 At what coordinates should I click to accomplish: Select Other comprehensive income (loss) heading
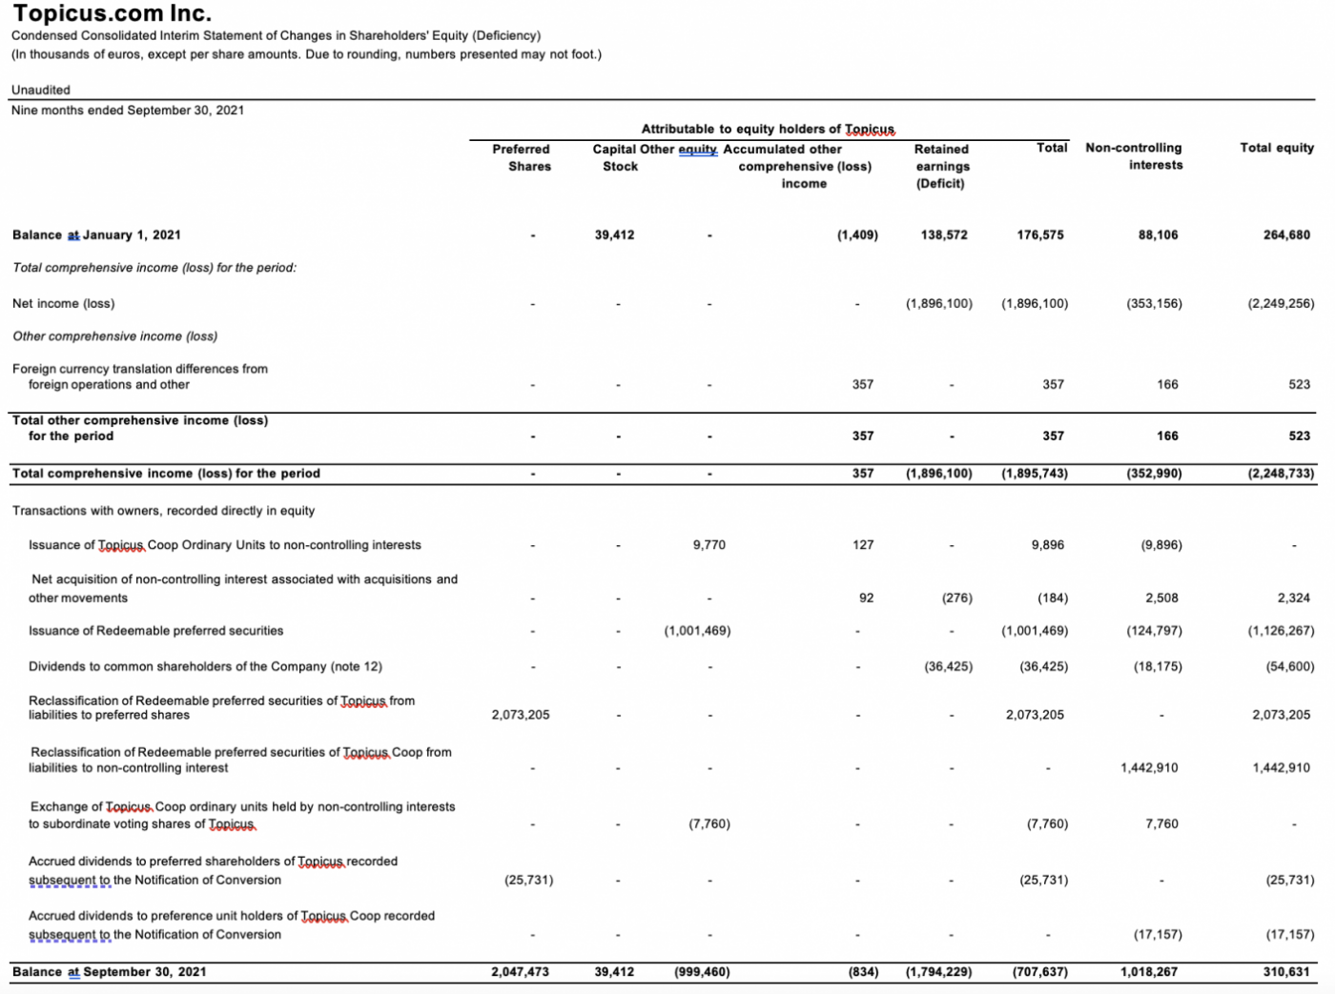click(114, 335)
